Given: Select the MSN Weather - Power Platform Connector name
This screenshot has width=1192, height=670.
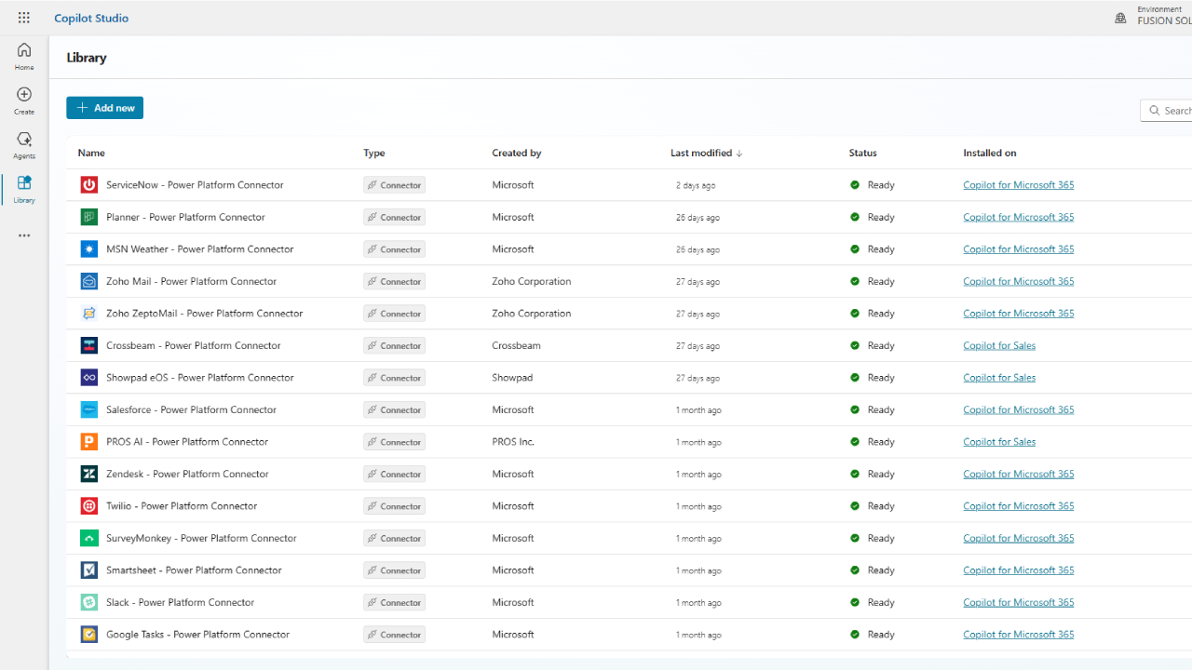Looking at the screenshot, I should point(199,249).
